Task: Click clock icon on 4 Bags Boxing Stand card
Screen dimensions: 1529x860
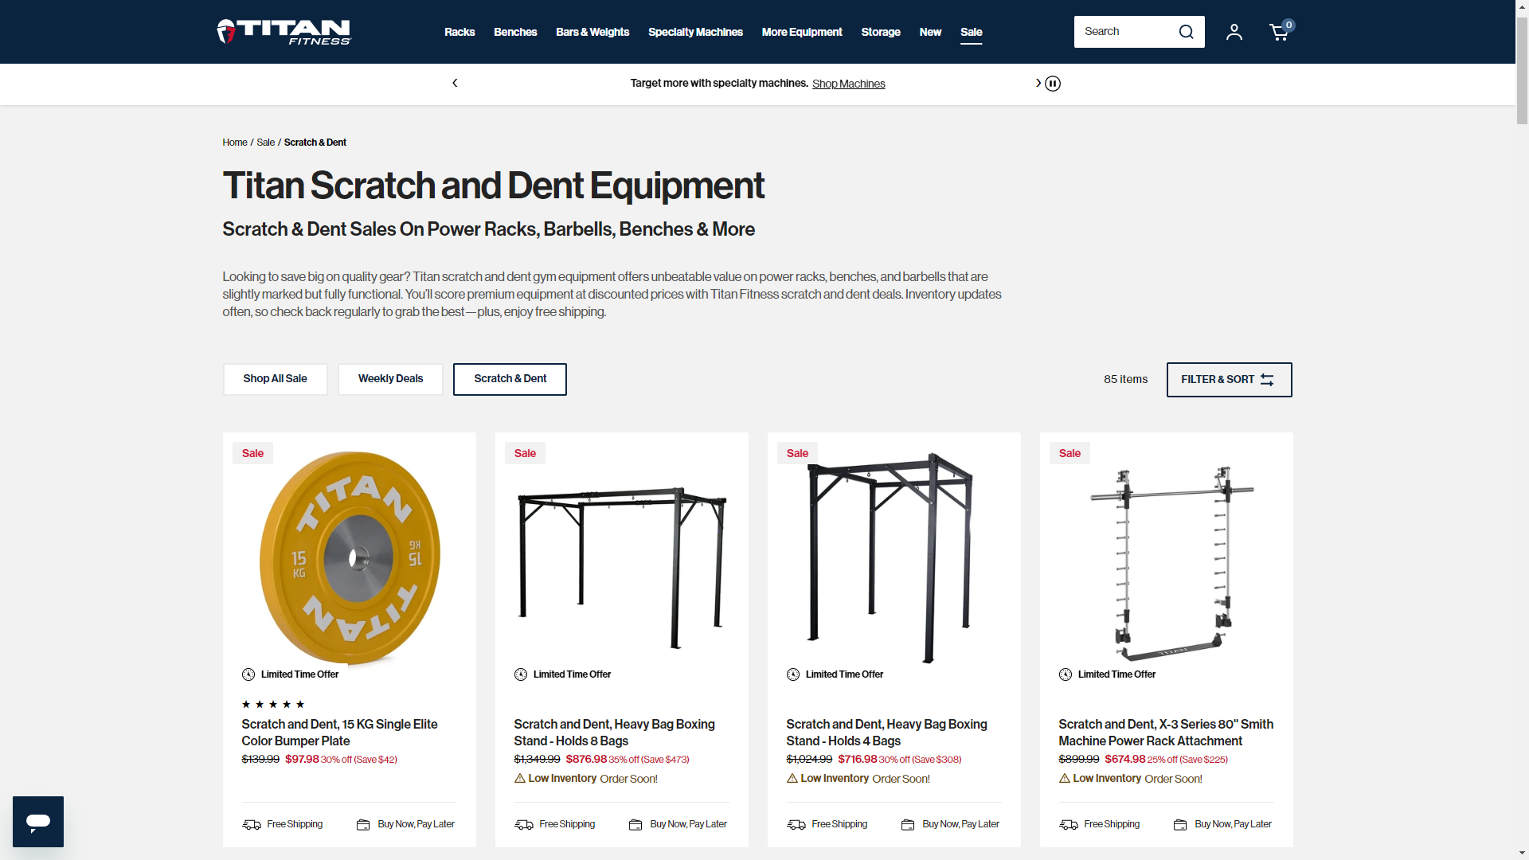Action: (793, 674)
